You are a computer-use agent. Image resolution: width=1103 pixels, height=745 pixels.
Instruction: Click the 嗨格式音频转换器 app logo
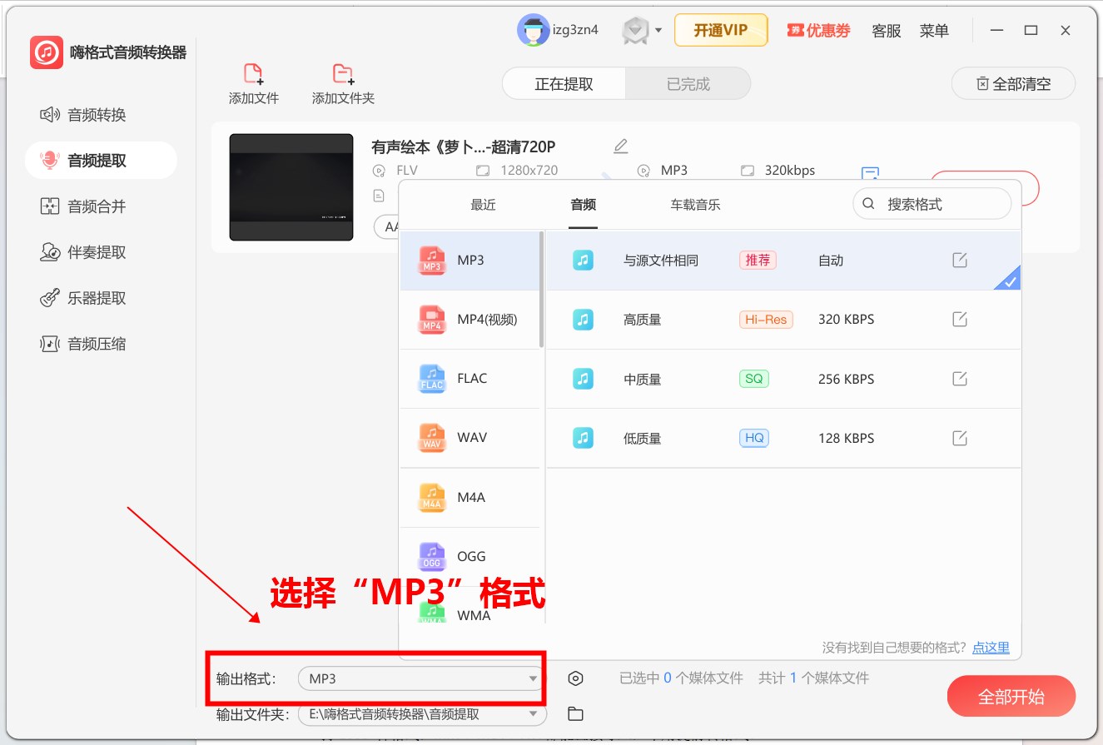[46, 52]
